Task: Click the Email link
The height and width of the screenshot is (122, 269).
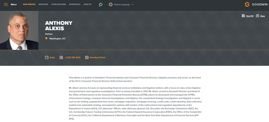Action: click(x=52, y=58)
